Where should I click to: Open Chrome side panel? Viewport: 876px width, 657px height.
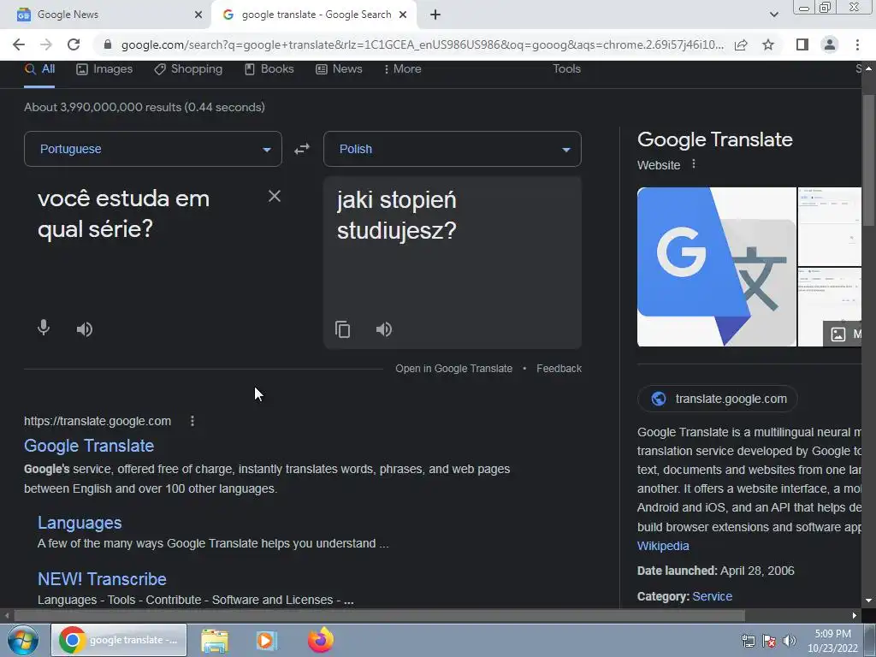[x=802, y=44]
